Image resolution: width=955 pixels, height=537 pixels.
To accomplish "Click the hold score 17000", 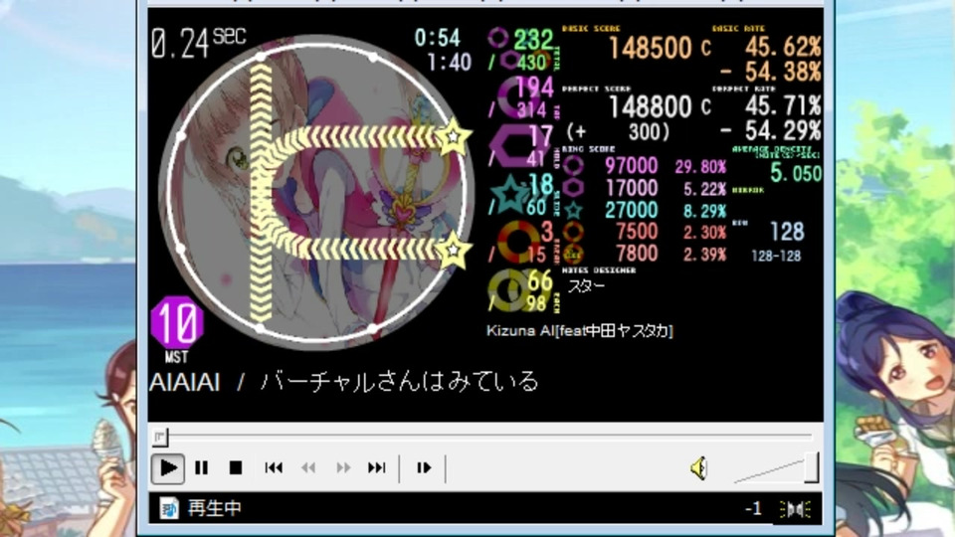I will point(631,188).
